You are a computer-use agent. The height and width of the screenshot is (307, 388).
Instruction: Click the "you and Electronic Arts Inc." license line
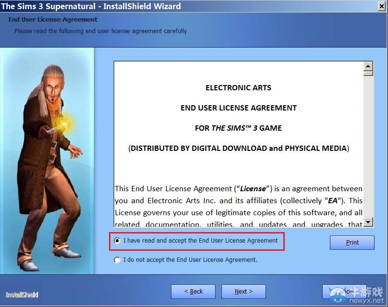(x=239, y=200)
